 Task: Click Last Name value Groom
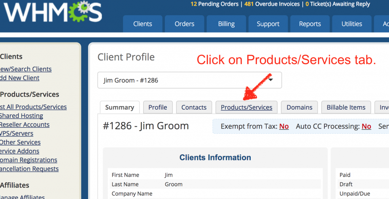coord(173,184)
